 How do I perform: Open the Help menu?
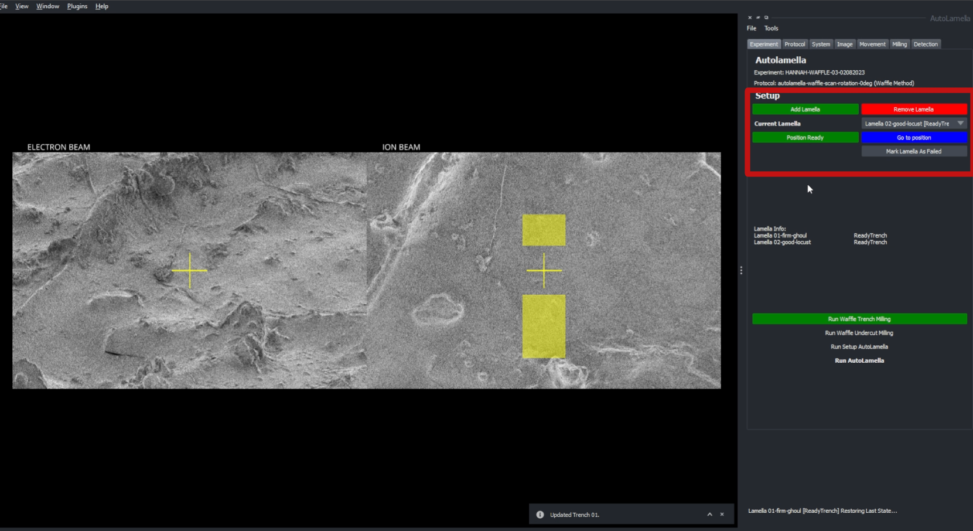click(102, 6)
